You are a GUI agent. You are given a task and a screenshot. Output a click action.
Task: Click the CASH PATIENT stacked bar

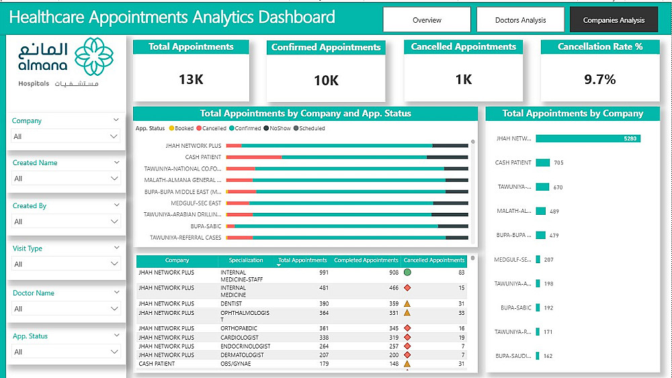347,157
